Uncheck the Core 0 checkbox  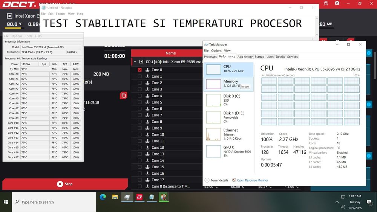click(140, 70)
